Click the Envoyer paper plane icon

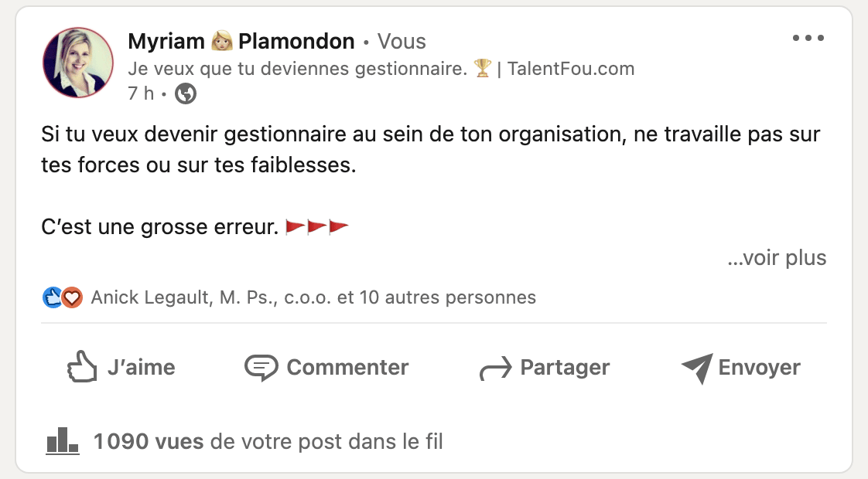pyautogui.click(x=697, y=369)
